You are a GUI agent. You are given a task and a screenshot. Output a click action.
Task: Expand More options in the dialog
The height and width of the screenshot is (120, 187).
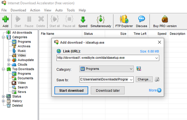(155, 90)
